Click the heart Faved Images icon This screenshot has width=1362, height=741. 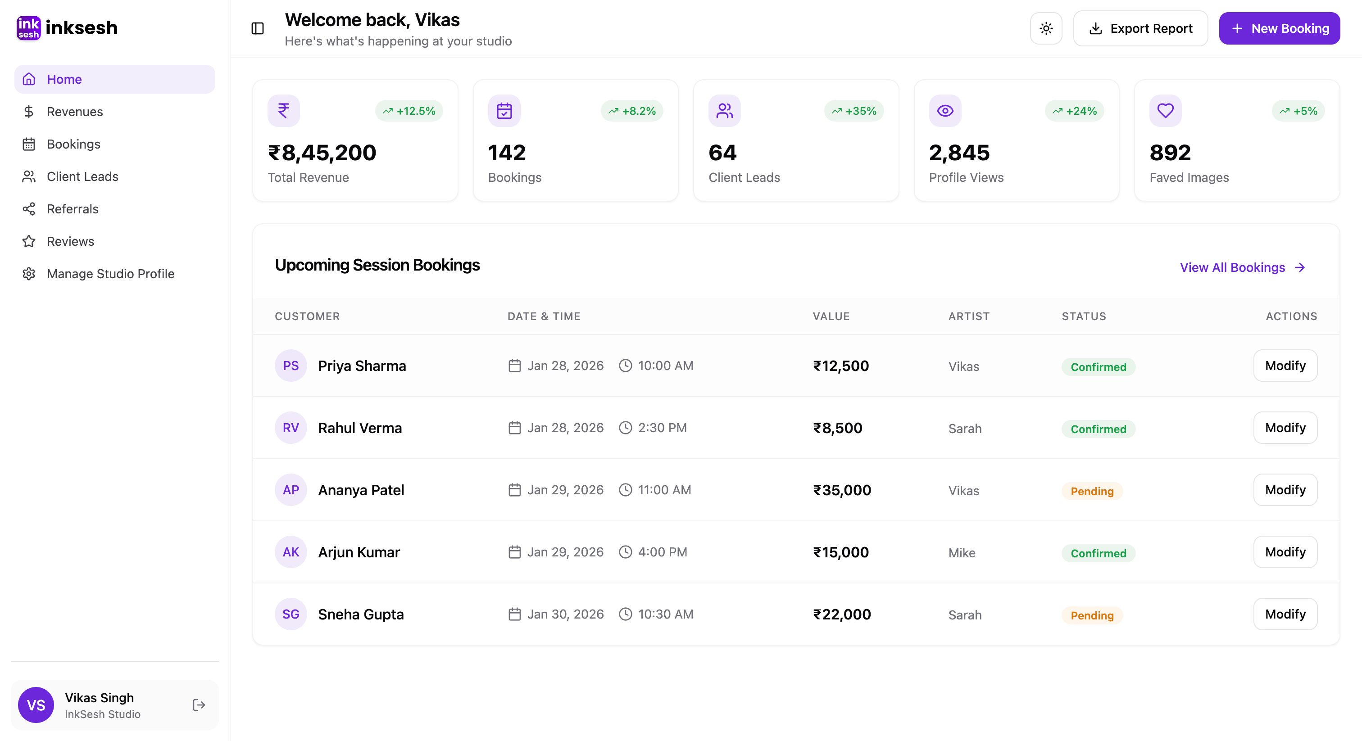pos(1165,110)
